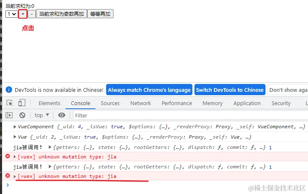The height and width of the screenshot is (194, 308).
Task: Click the 等等再加 button
Action: click(100, 14)
